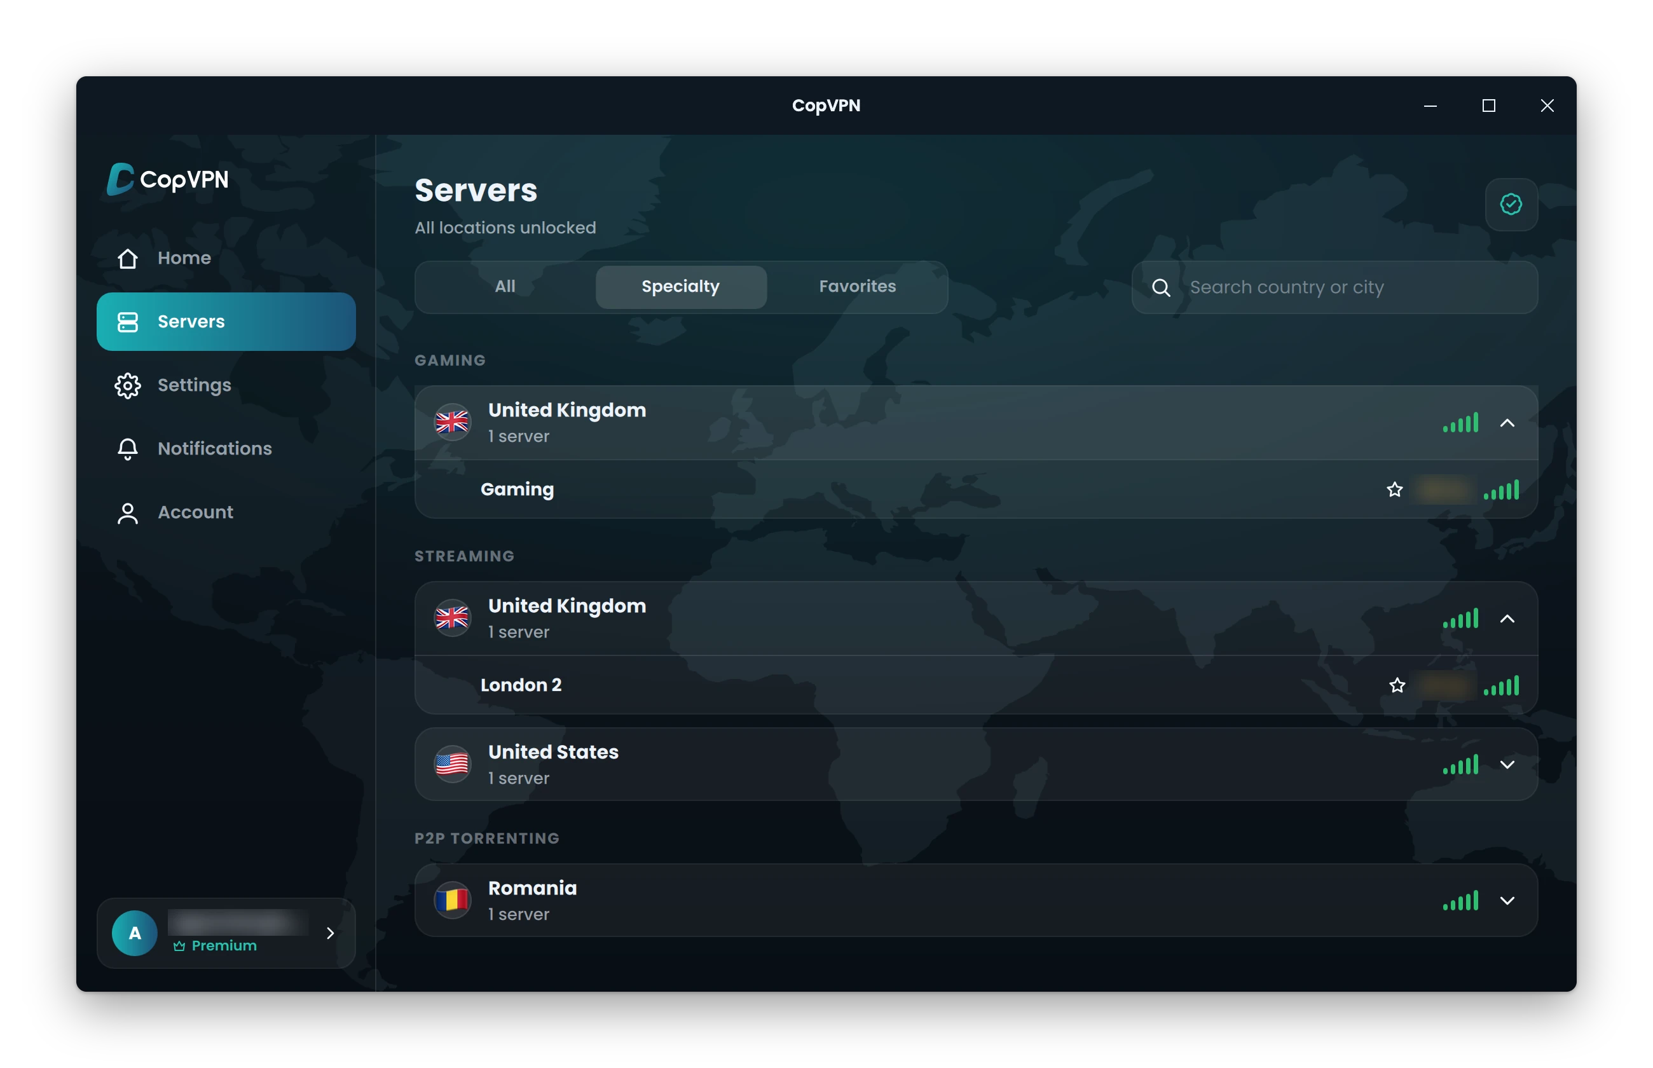Image resolution: width=1653 pixels, height=1068 pixels.
Task: Connect to the Gaming server row
Action: pyautogui.click(x=975, y=489)
